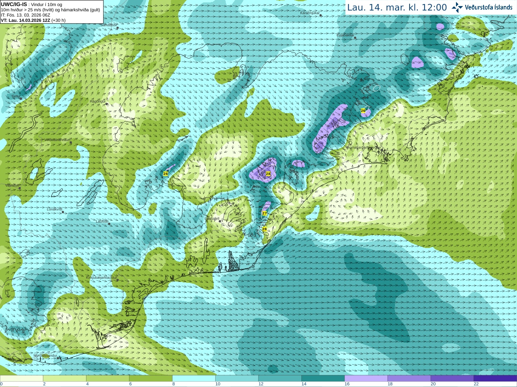Viewport: 517px width, 387px height.
Task: Select the Skaftafell station label
Action: pos(212,219)
